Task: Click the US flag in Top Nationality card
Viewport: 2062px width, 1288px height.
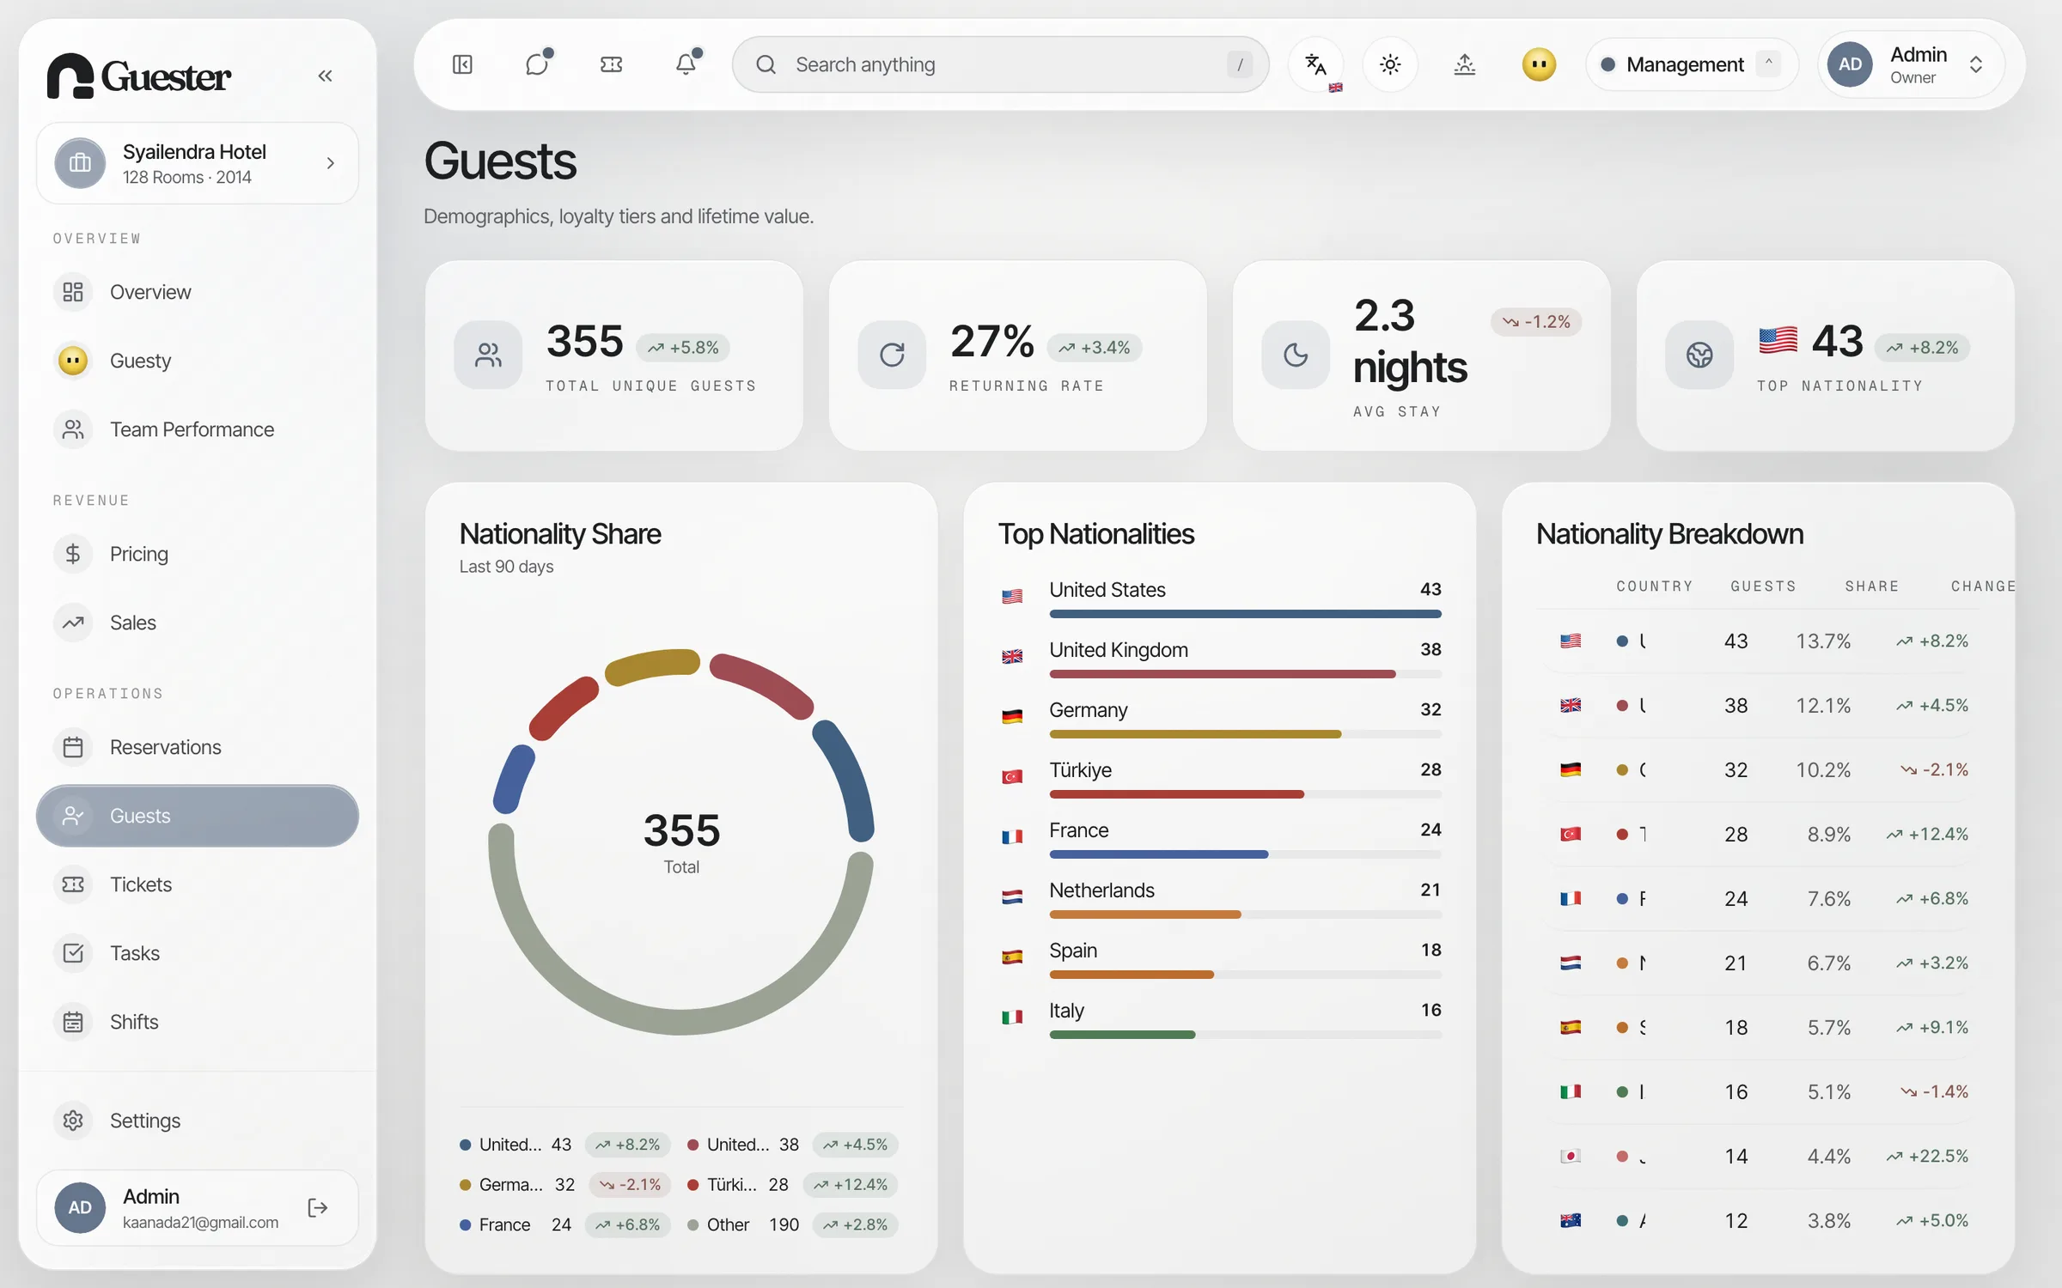Action: point(1778,341)
